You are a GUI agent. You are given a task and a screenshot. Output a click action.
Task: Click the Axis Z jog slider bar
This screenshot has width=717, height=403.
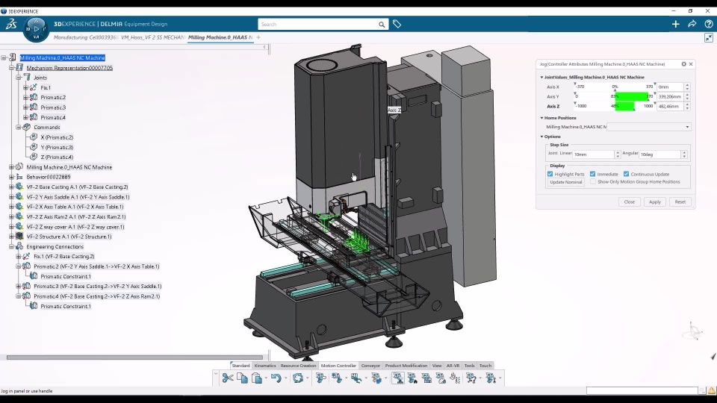615,106
